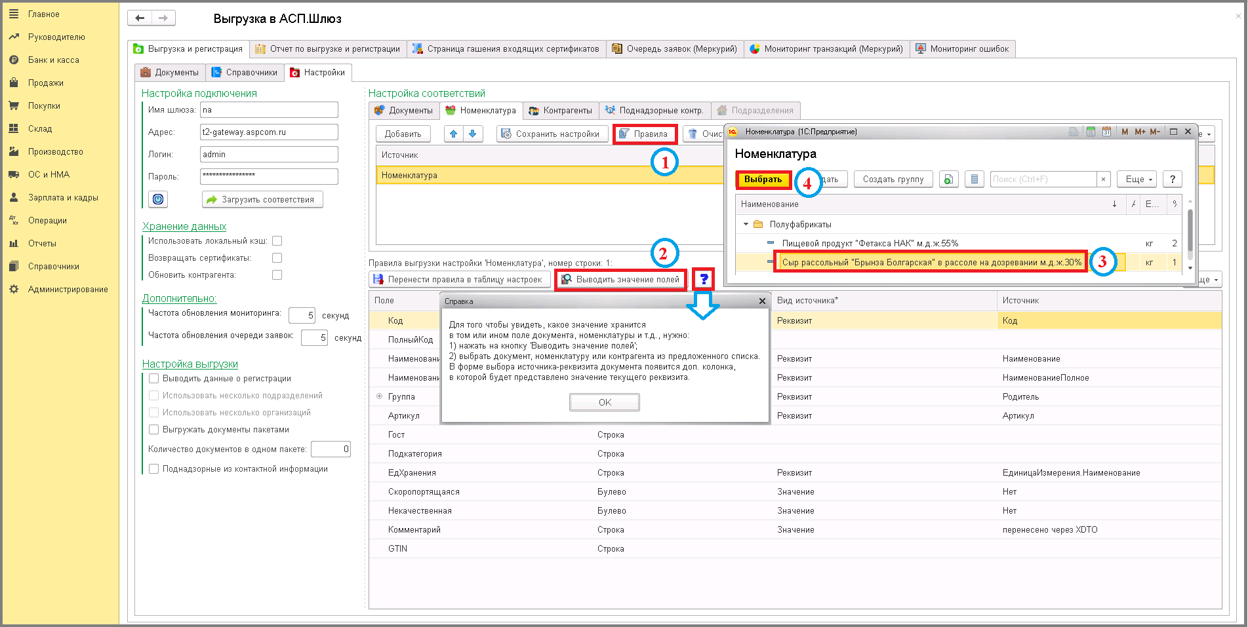The height and width of the screenshot is (627, 1248).
Task: Click the green copy-item icon in Номенклатура
Action: coord(949,179)
